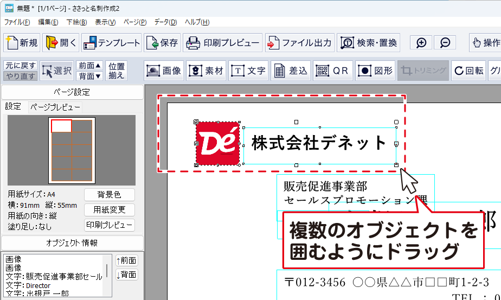Open the 位置揃え alignment tool
This screenshot has height=300, width=501.
116,71
